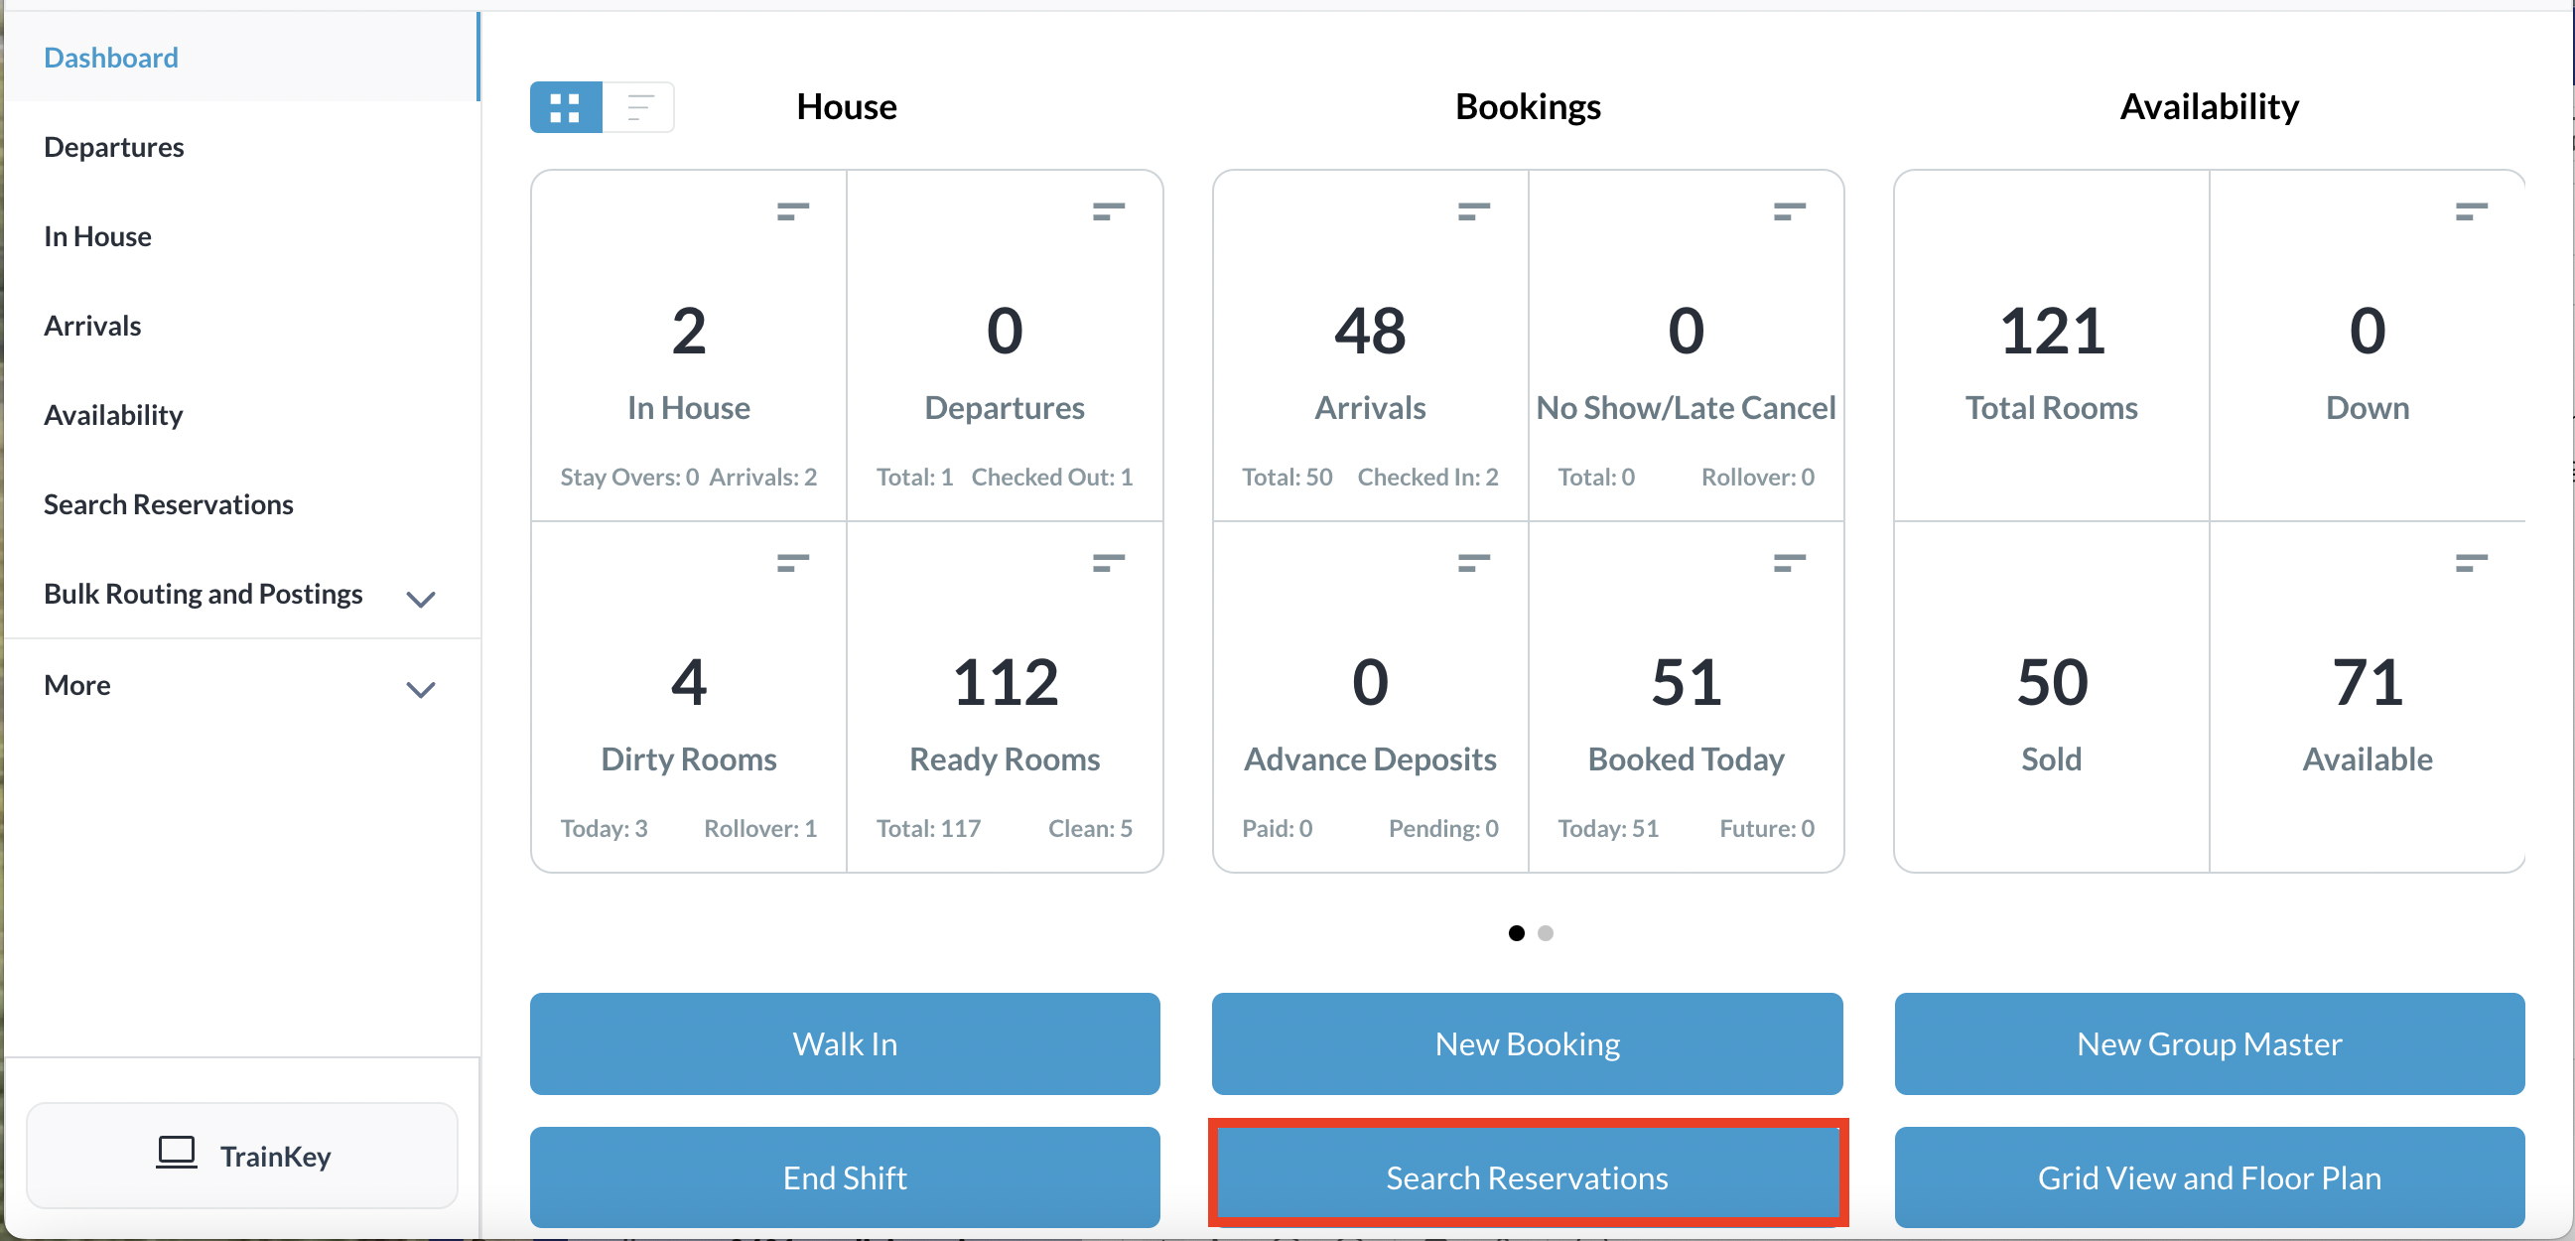Click the Available card chart icon
Screen dimensions: 2575x1241
click(2471, 562)
